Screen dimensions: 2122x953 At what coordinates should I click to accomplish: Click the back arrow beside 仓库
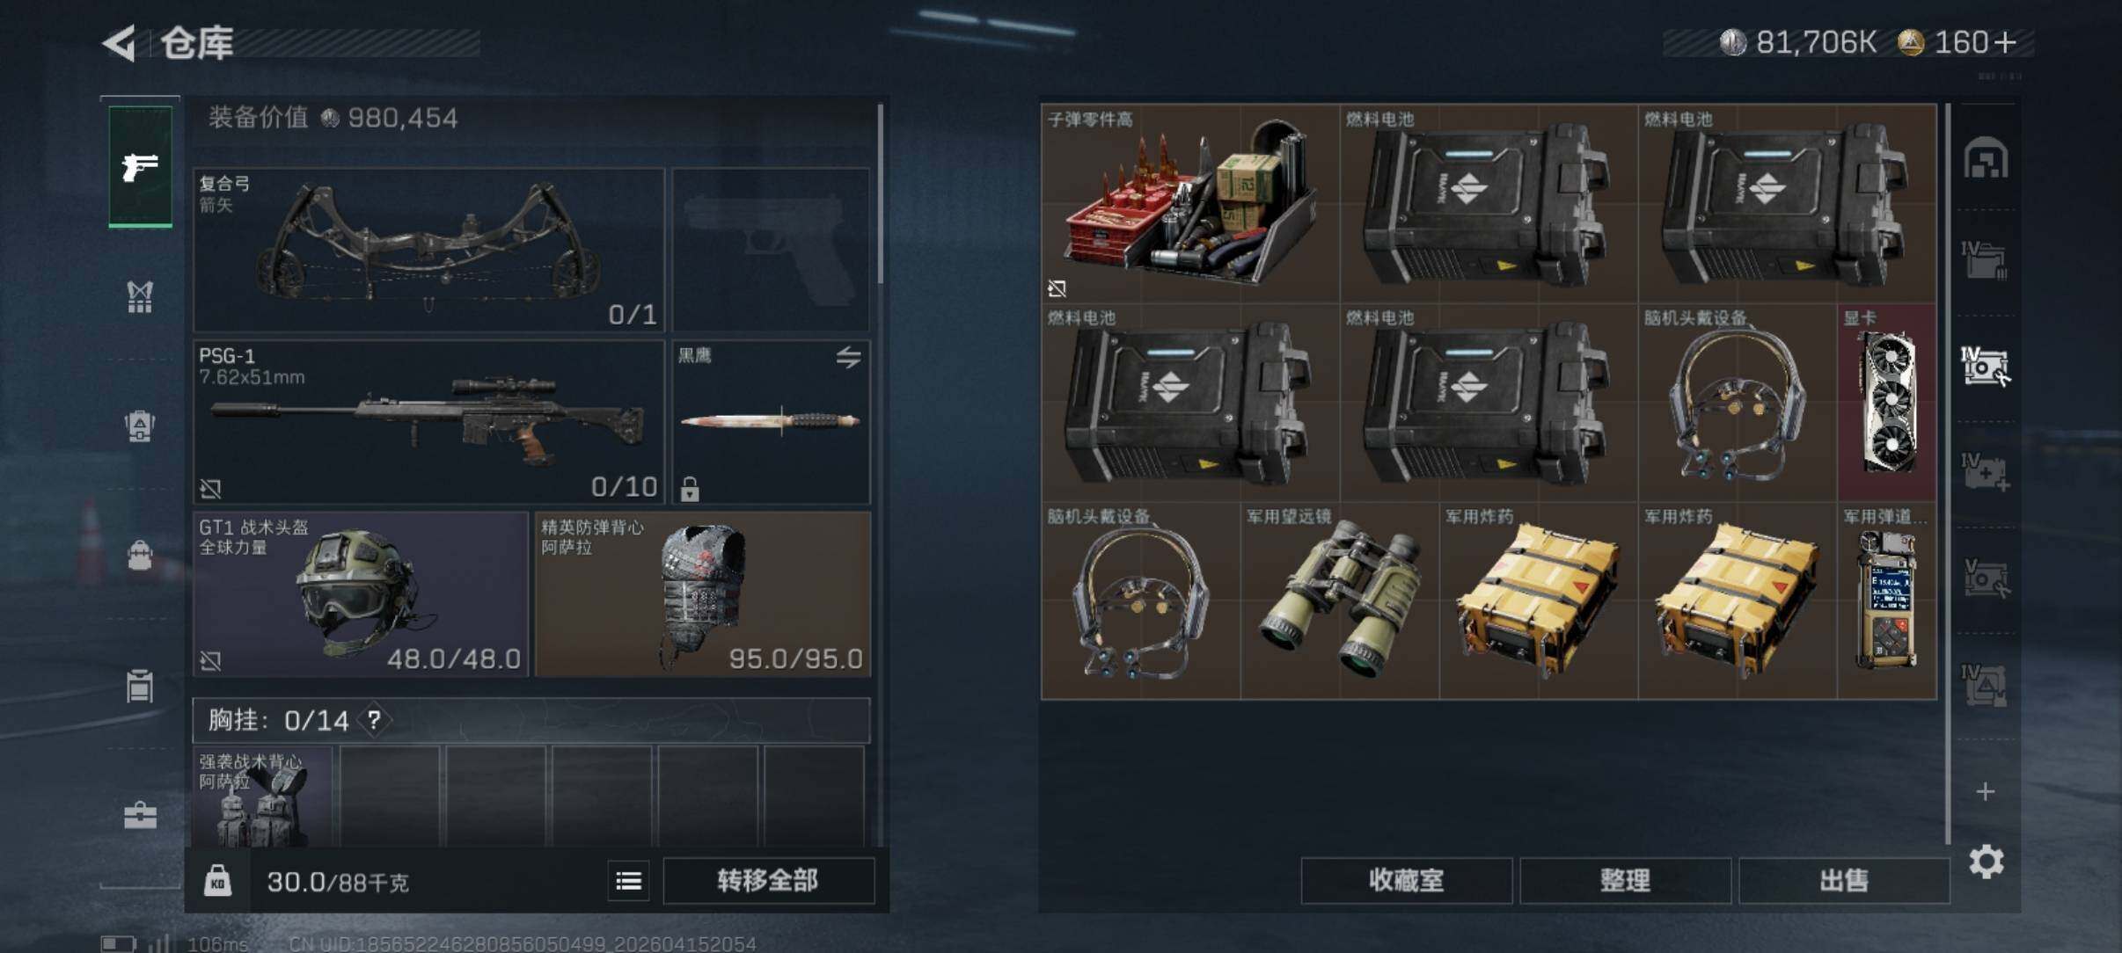pyautogui.click(x=120, y=42)
